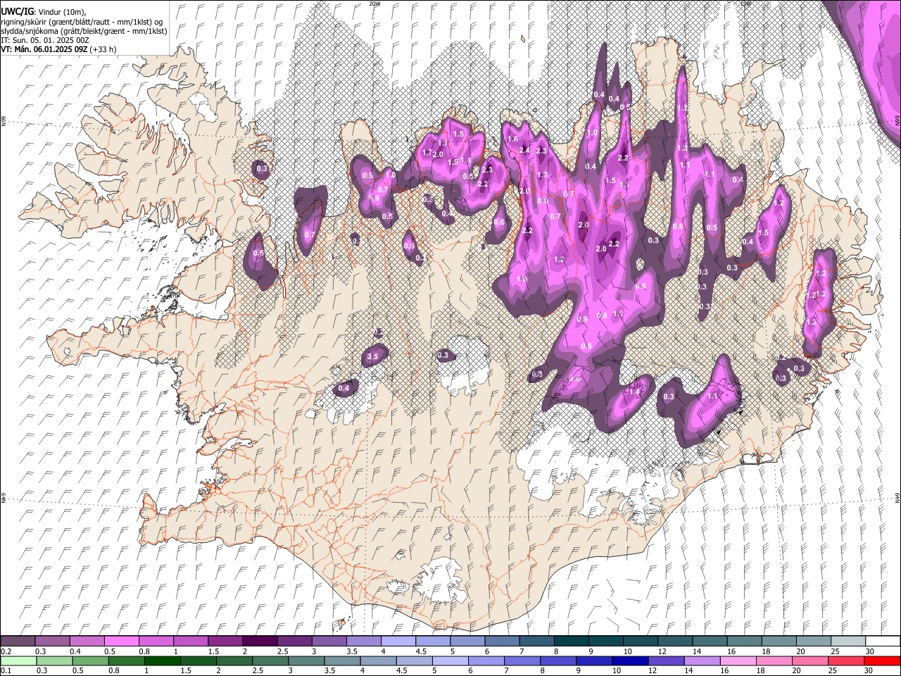Click the bold 'UWC/IG' title text
Image resolution: width=901 pixels, height=676 pixels.
pos(17,11)
